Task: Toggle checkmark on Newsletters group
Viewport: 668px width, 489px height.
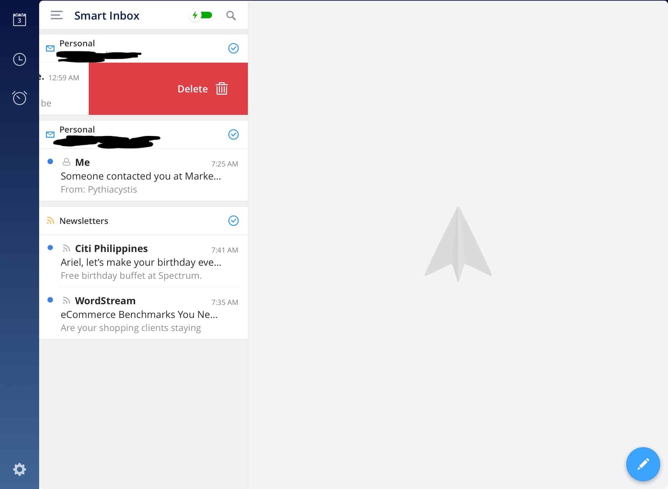Action: pyautogui.click(x=233, y=221)
